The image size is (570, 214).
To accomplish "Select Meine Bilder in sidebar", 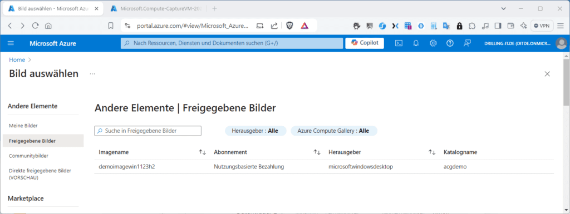I will pyautogui.click(x=23, y=126).
